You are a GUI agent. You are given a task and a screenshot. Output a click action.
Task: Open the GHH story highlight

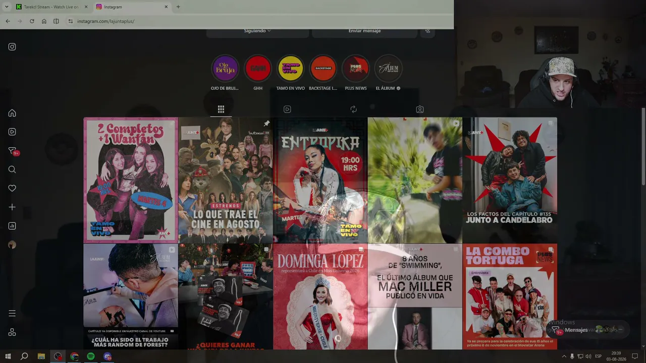(x=258, y=68)
